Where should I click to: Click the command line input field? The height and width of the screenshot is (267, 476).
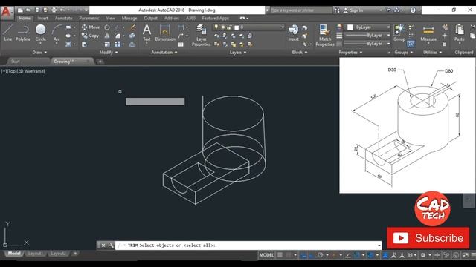248,245
